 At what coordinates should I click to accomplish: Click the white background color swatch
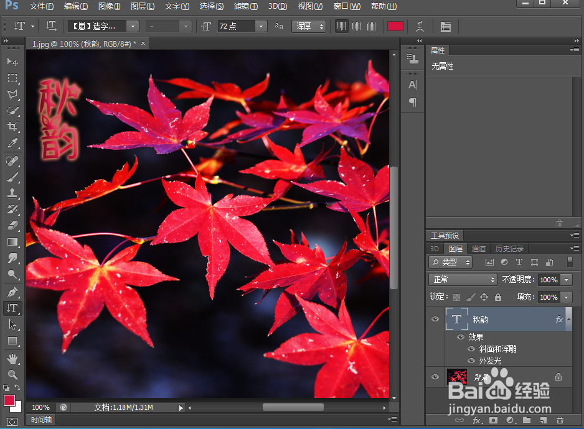(18, 408)
